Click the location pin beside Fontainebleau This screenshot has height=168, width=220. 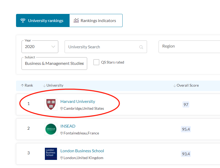(62, 133)
